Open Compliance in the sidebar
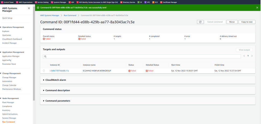The width and height of the screenshot is (261, 124). pyautogui.click(x=7, y=106)
